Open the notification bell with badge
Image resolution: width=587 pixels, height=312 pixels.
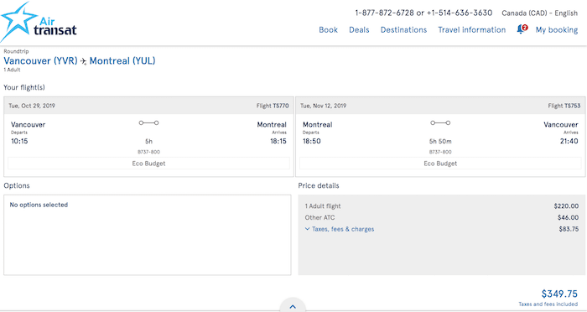[x=522, y=29]
